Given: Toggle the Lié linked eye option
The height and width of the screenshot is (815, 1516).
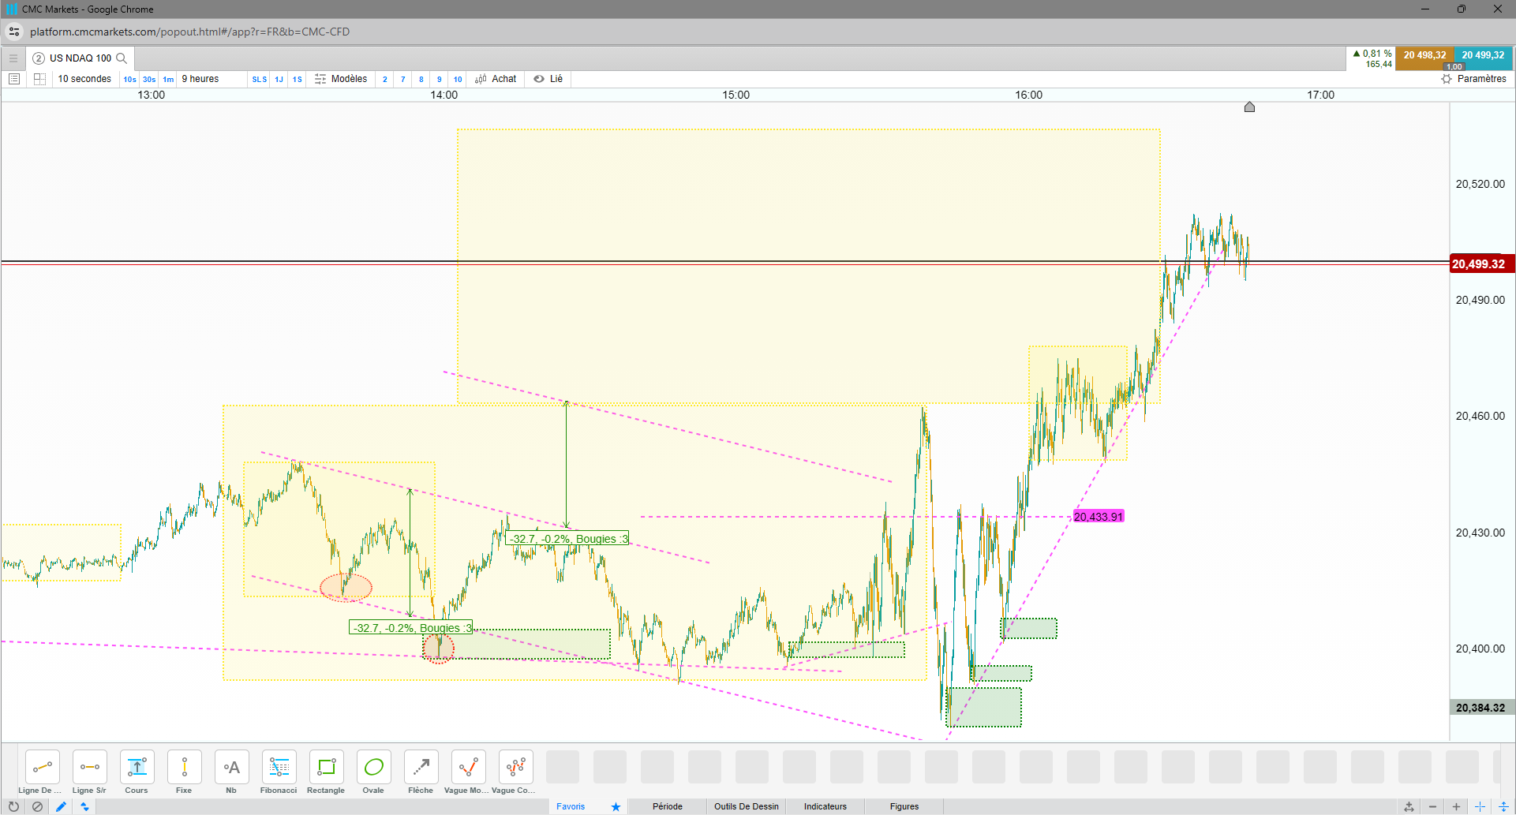Looking at the screenshot, I should [548, 79].
